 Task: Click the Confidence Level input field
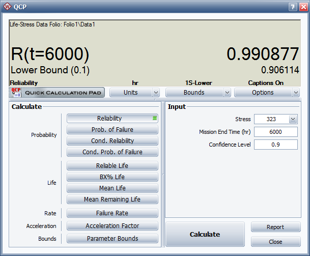point(275,145)
